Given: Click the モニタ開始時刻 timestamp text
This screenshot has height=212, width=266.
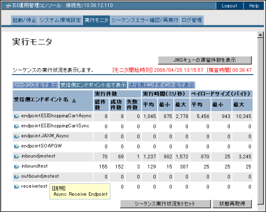Looking at the screenshot, I should [158, 70].
